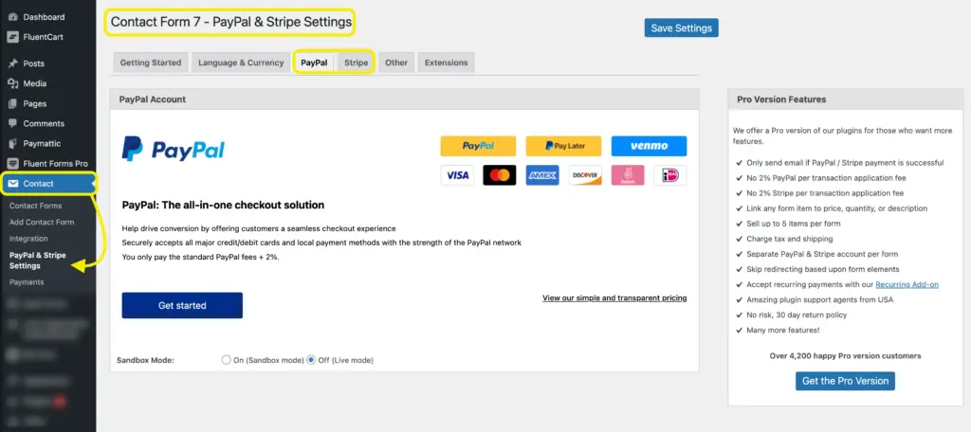The image size is (971, 432).
Task: Switch to the Stripe tab
Action: click(x=357, y=63)
